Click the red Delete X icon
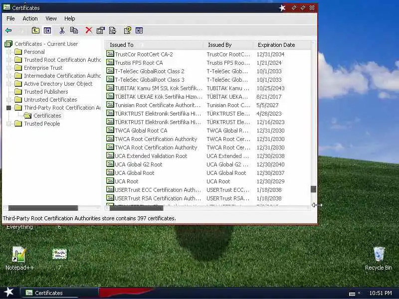This screenshot has height=299, width=399. [x=89, y=30]
